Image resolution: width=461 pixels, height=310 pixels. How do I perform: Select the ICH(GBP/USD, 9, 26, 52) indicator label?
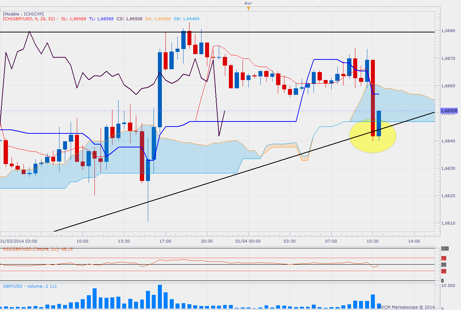coord(29,19)
